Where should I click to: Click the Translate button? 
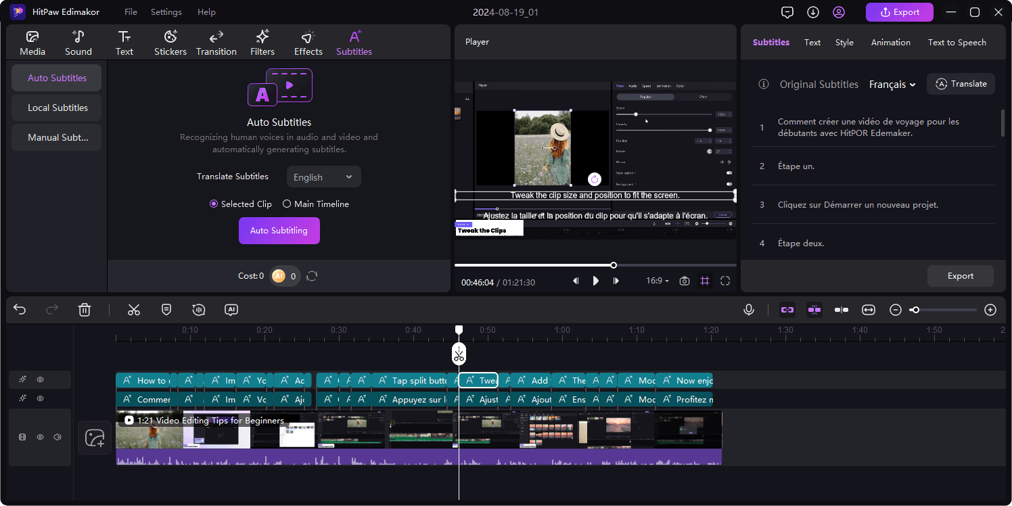[961, 84]
